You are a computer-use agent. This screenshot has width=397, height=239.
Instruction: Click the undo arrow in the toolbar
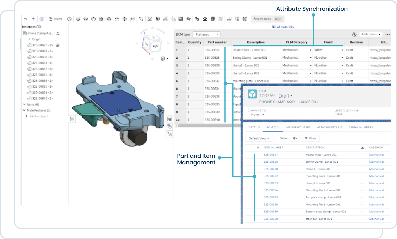click(x=26, y=19)
